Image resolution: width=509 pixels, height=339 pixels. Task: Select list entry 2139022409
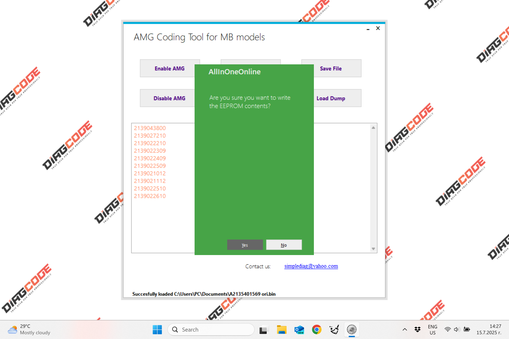150,158
